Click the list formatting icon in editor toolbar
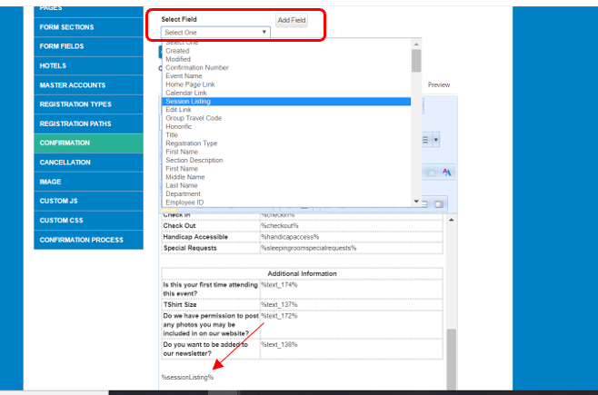This screenshot has width=598, height=395. pos(425,140)
